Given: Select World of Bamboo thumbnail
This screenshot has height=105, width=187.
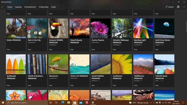Looking at the screenshot, I should click(37, 64).
